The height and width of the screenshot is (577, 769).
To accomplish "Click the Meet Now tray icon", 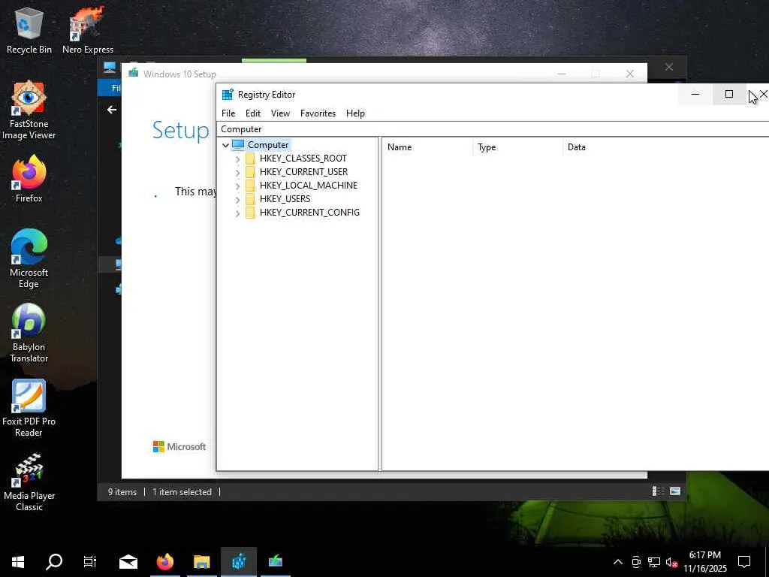I will tap(636, 562).
